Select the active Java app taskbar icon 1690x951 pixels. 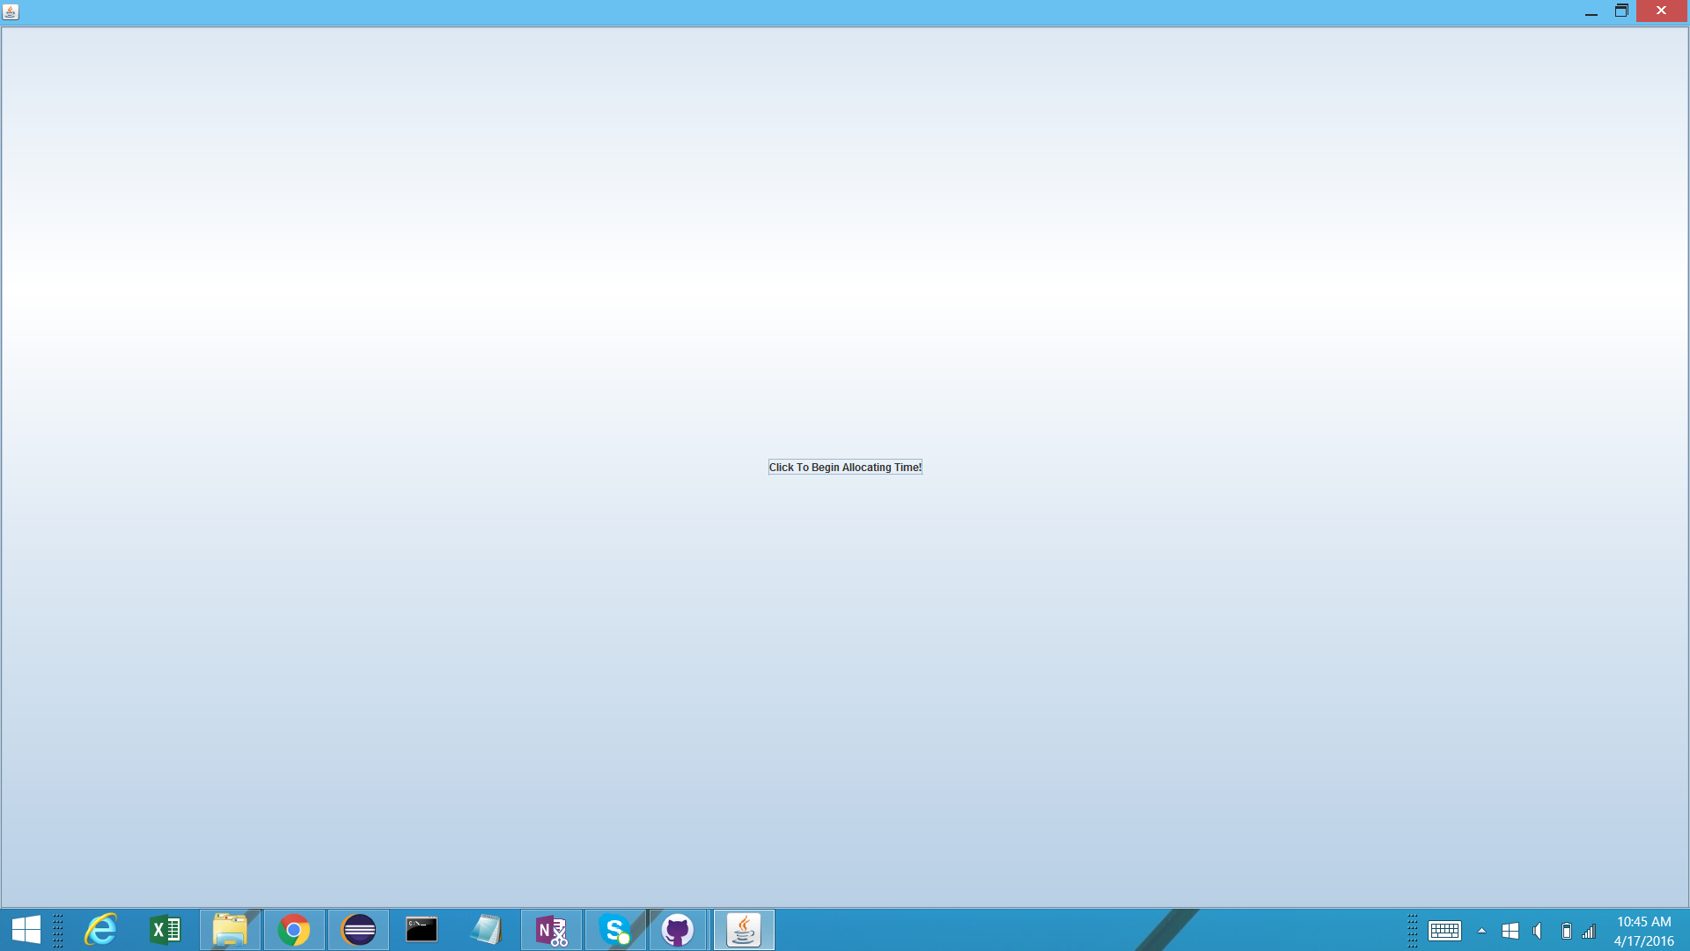(744, 930)
